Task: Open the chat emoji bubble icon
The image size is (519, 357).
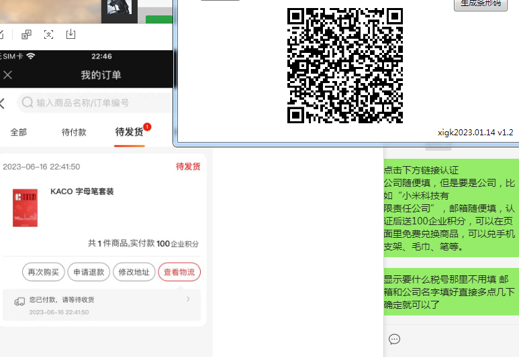Action: coord(394,339)
